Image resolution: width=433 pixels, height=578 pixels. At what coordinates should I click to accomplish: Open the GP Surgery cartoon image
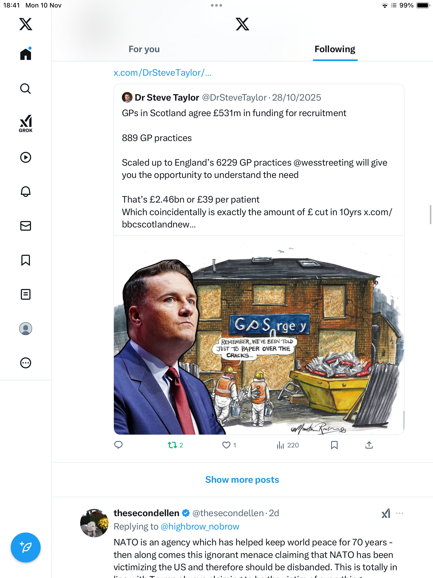pos(259,335)
